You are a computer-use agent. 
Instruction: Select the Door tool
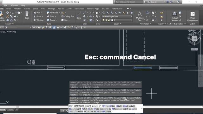(x=37, y=16)
